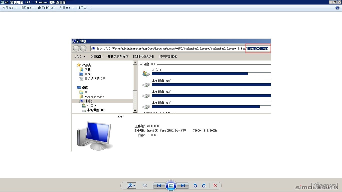This screenshot has width=342, height=192.
Task: Click the Explorer back arrow button
Action: coord(76,48)
